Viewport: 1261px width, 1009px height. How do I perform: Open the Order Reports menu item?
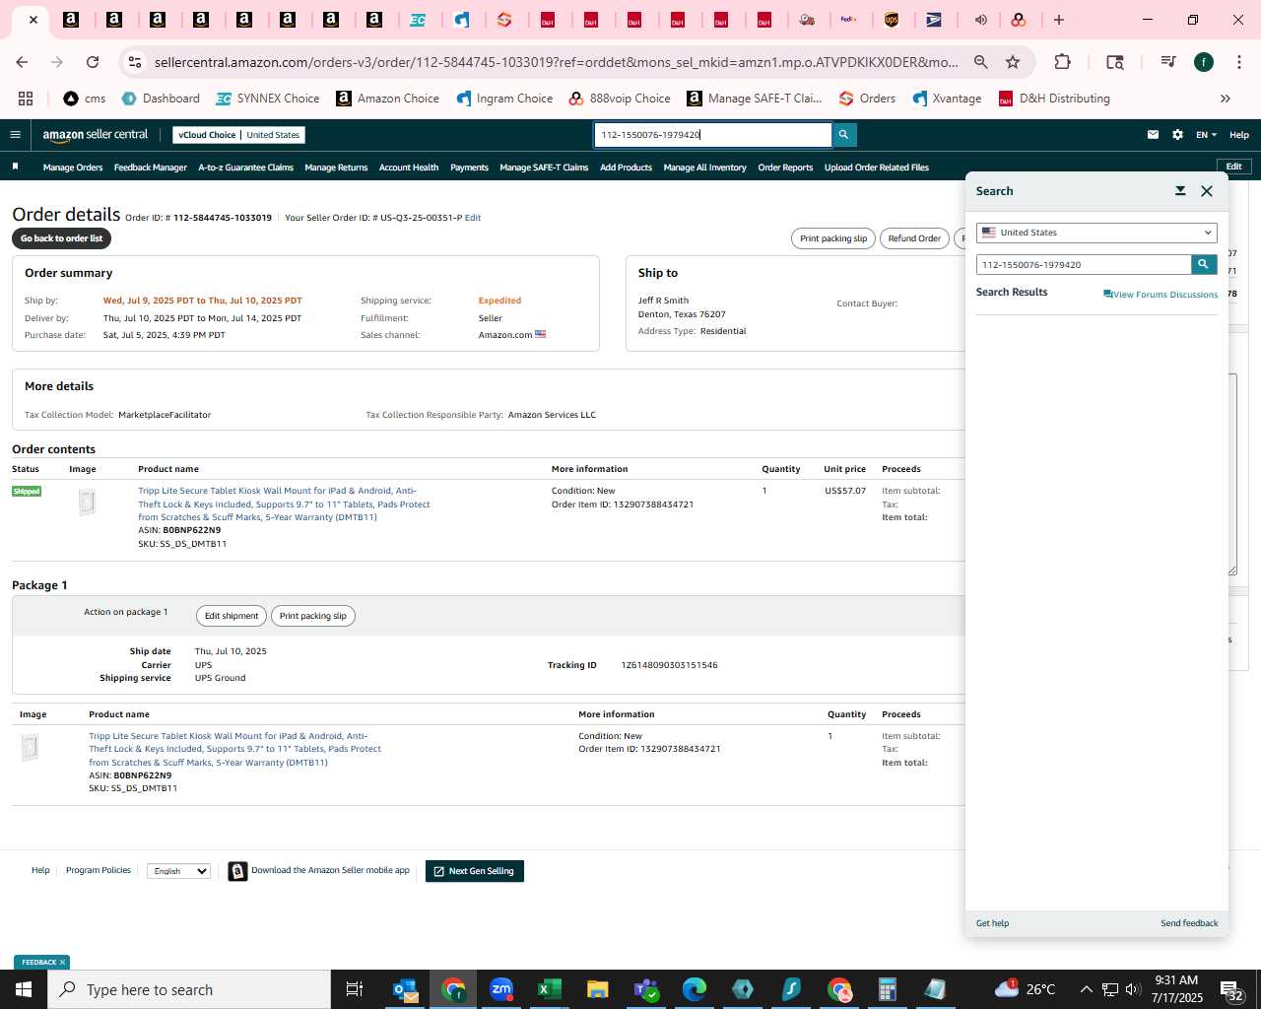pyautogui.click(x=785, y=168)
